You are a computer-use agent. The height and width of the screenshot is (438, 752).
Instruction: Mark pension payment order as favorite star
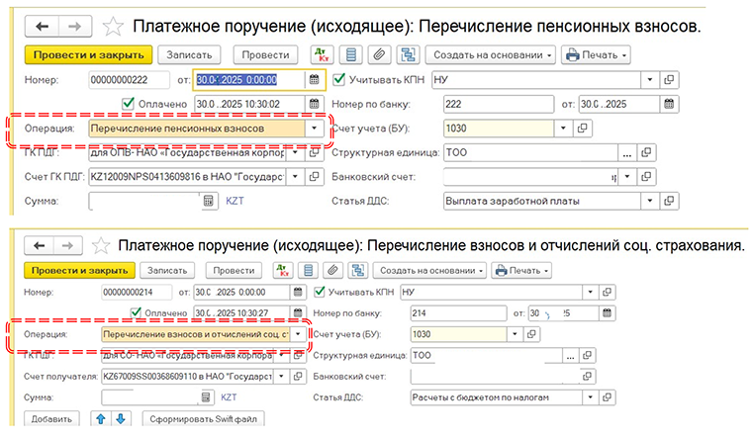pyautogui.click(x=114, y=26)
